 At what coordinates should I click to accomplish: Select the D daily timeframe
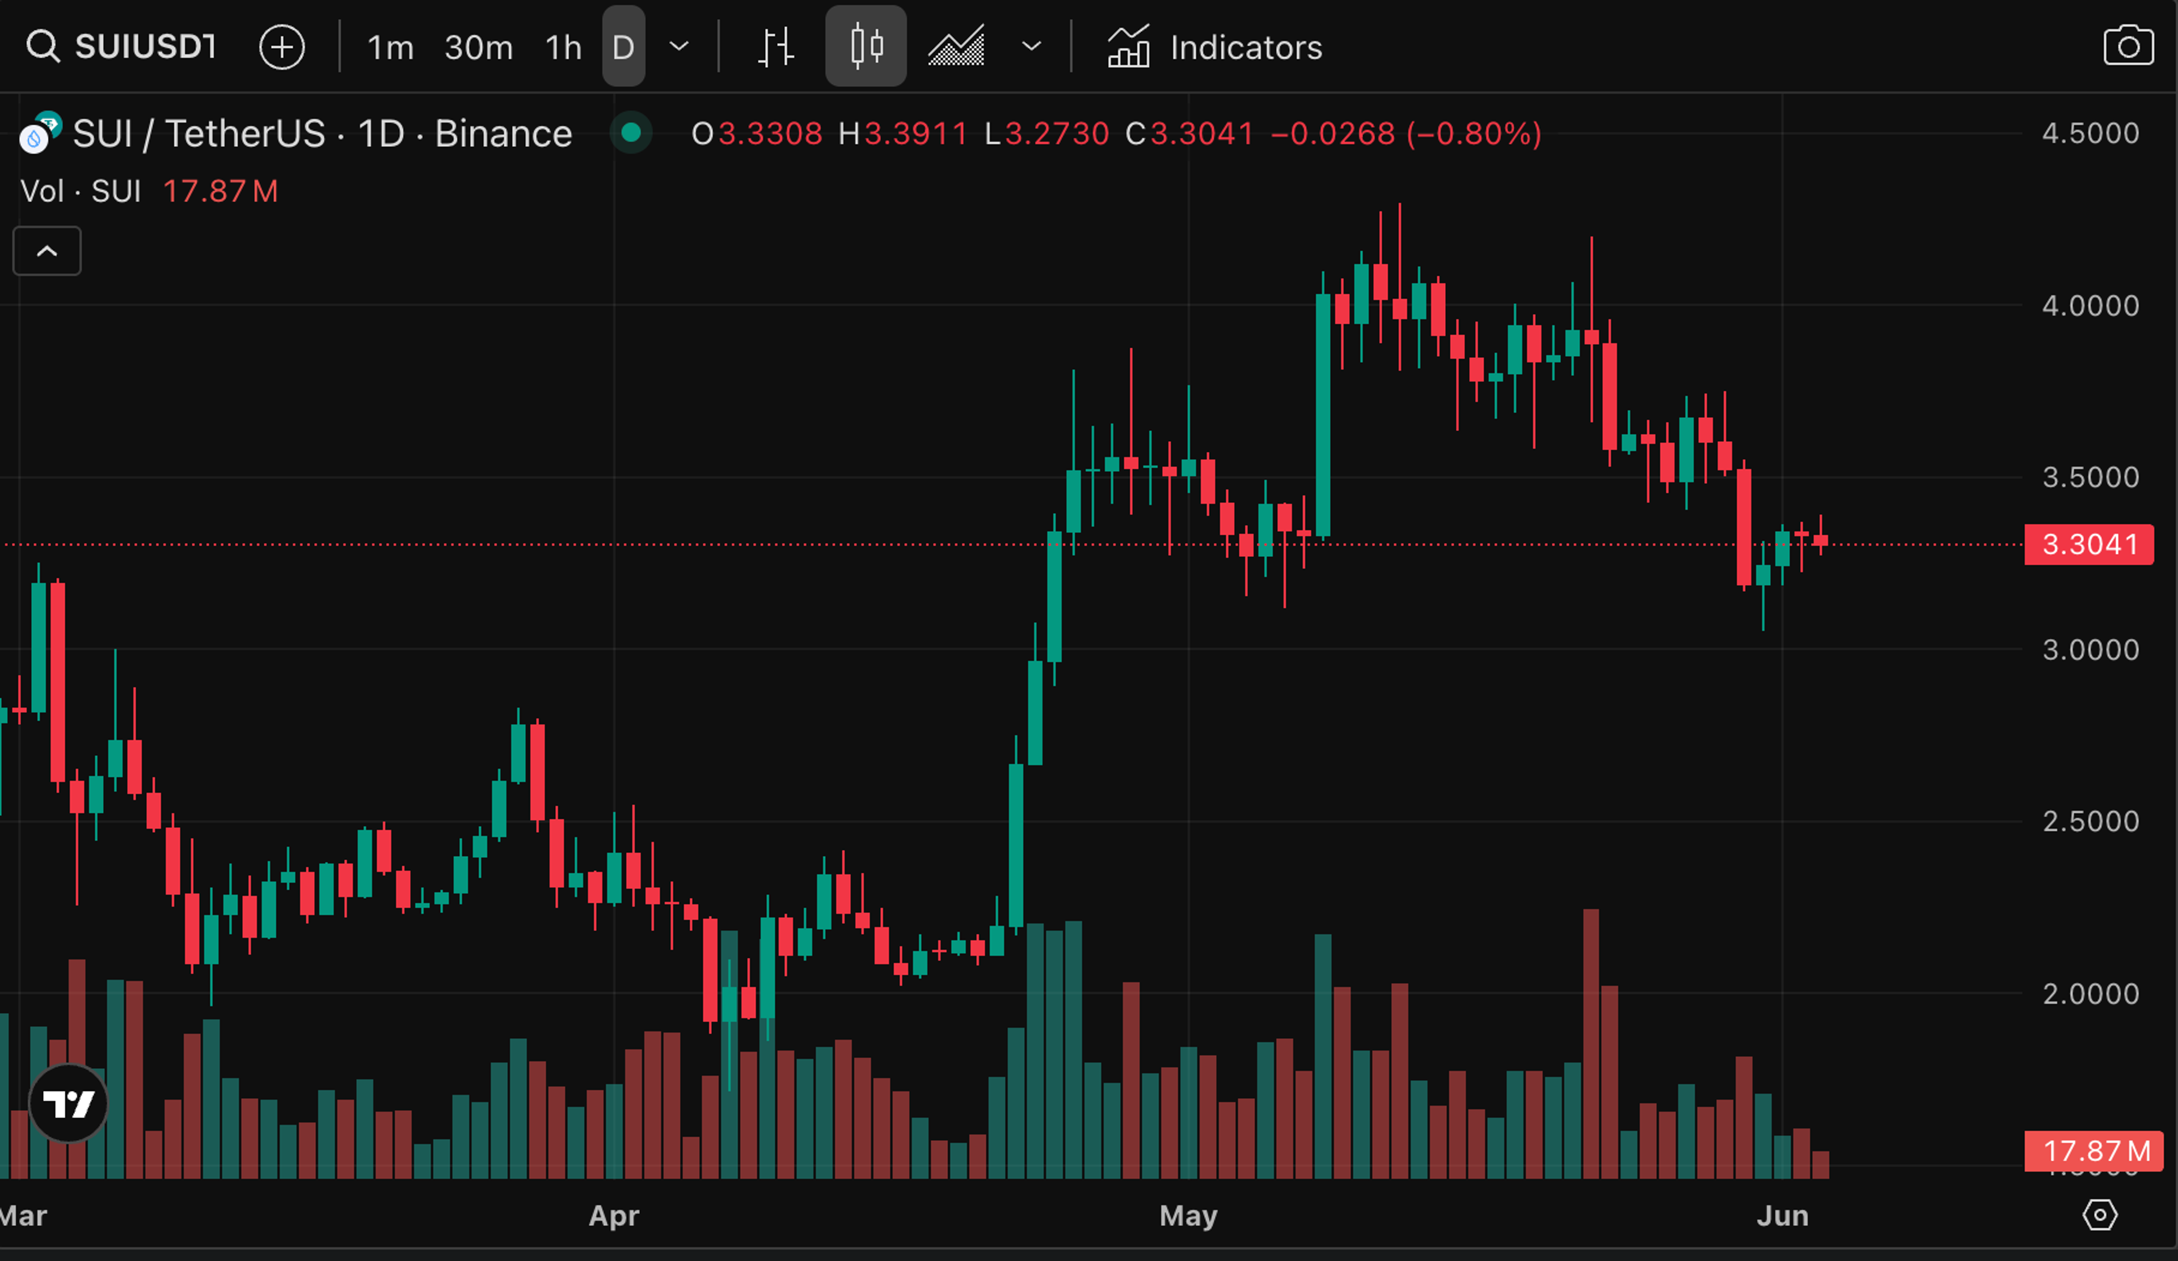(x=623, y=48)
